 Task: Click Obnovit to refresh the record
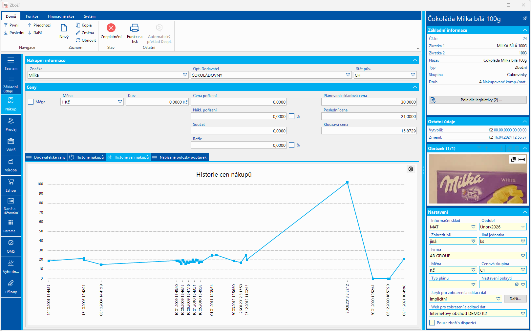86,40
